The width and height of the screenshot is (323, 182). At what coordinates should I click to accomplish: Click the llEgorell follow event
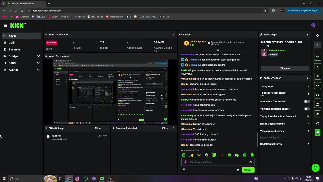tap(77, 137)
